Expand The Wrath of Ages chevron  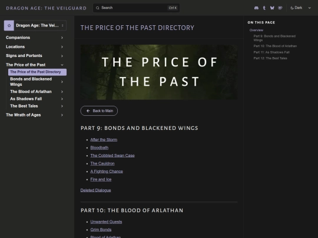pyautogui.click(x=62, y=115)
